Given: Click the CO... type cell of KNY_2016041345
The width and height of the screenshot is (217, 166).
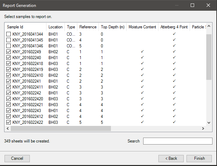Looking at the screenshot, I should coord(71,40).
